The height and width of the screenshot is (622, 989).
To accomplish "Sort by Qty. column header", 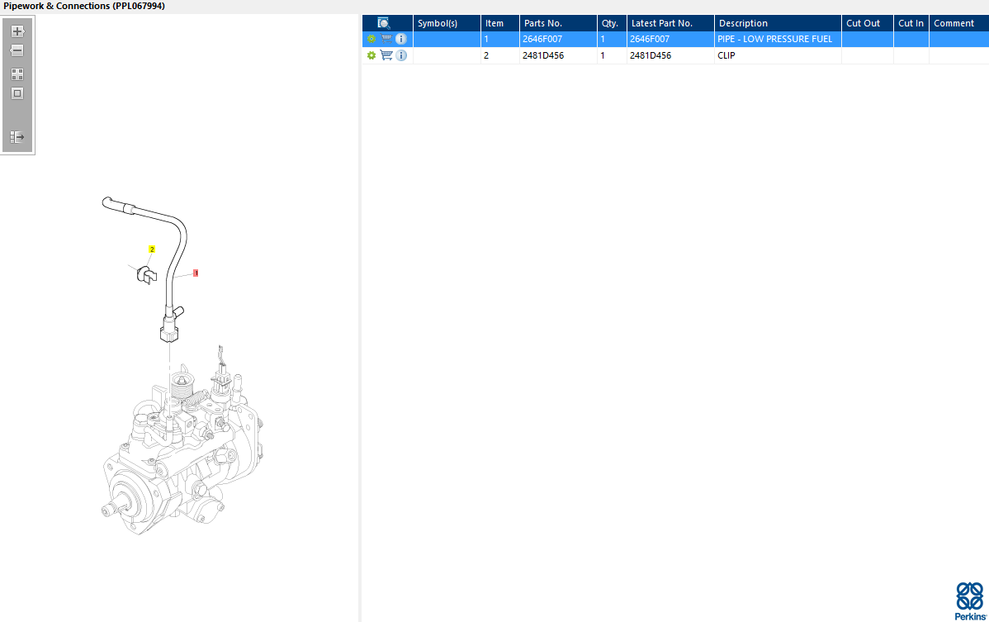I will (612, 23).
